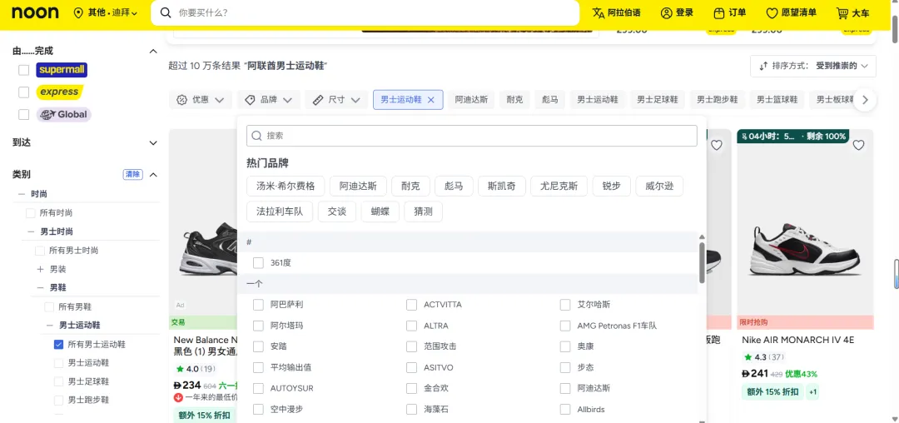Click 额外 15% 折扣 tag under Nike
899x423 pixels.
coord(772,392)
